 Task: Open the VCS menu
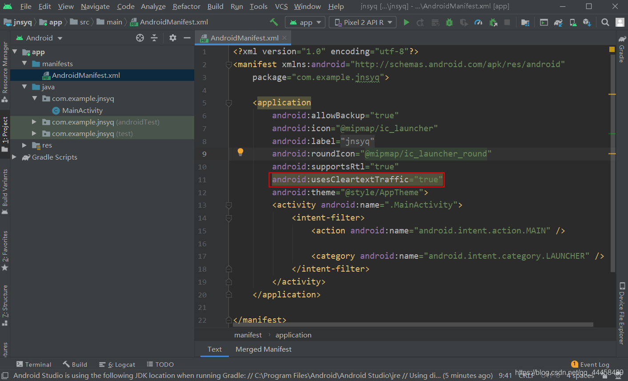tap(281, 6)
